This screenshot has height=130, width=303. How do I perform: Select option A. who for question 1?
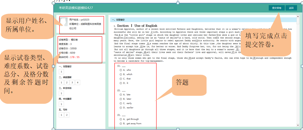tap(121, 70)
